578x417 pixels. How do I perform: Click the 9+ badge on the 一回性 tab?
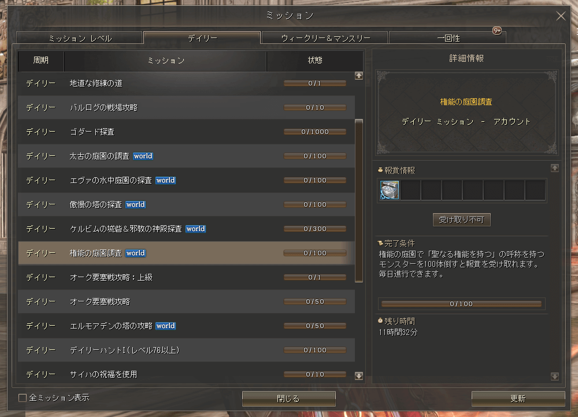coord(497,31)
